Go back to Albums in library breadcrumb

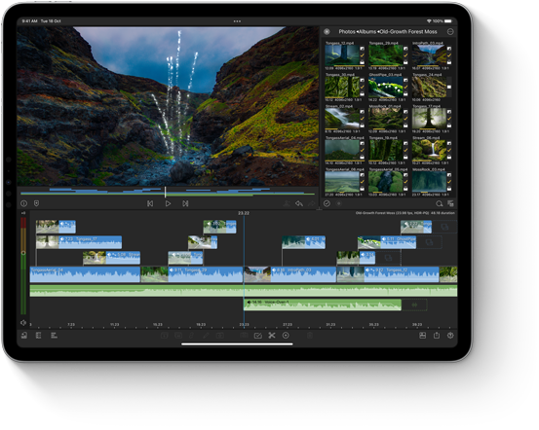[x=367, y=31]
